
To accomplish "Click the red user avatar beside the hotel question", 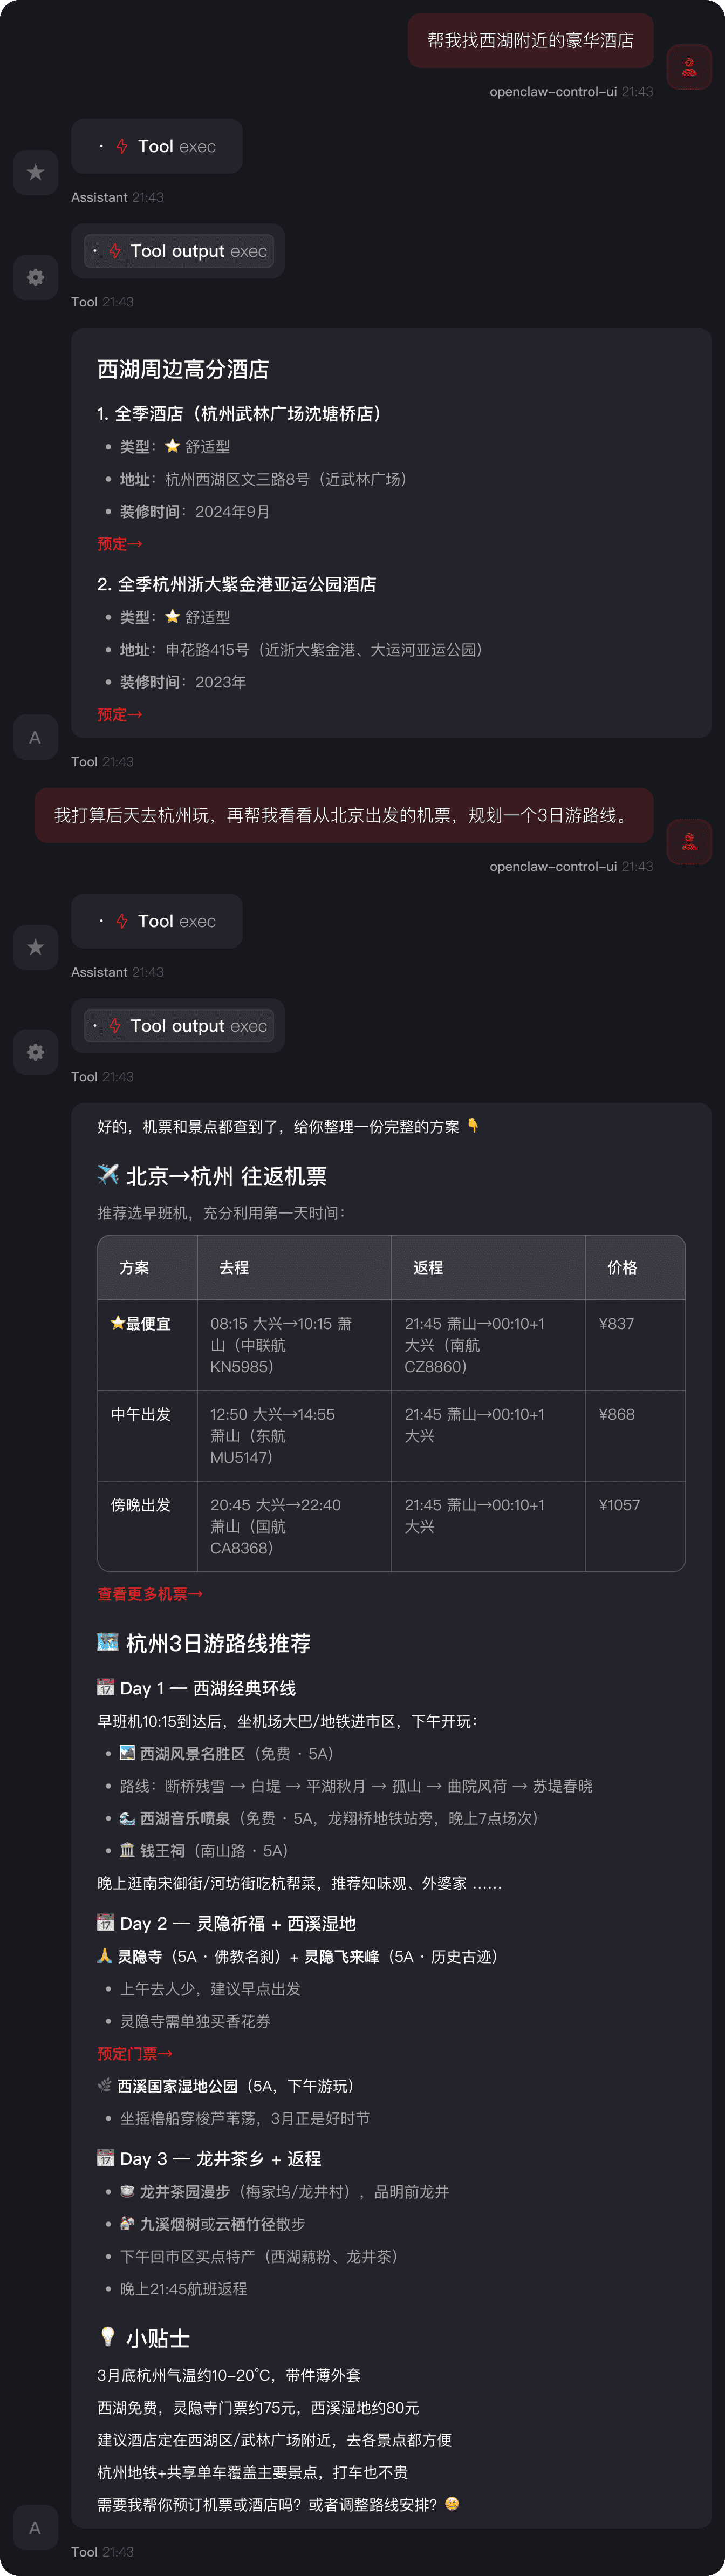I will pos(689,66).
